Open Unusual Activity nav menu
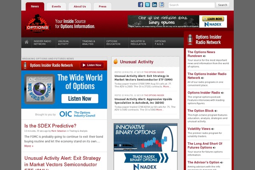Image resolution: width=255 pixels, height=170 pixels. click(x=68, y=42)
